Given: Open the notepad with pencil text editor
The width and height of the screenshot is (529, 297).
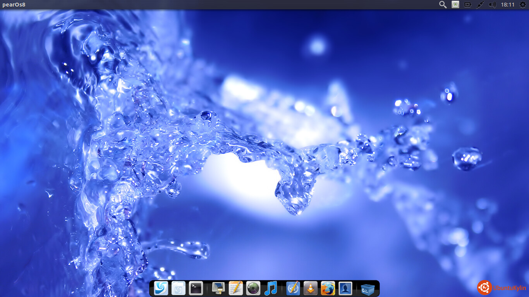Looking at the screenshot, I should 235,288.
